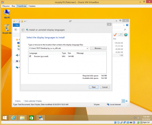Open the language file path dropdown

tap(87, 49)
